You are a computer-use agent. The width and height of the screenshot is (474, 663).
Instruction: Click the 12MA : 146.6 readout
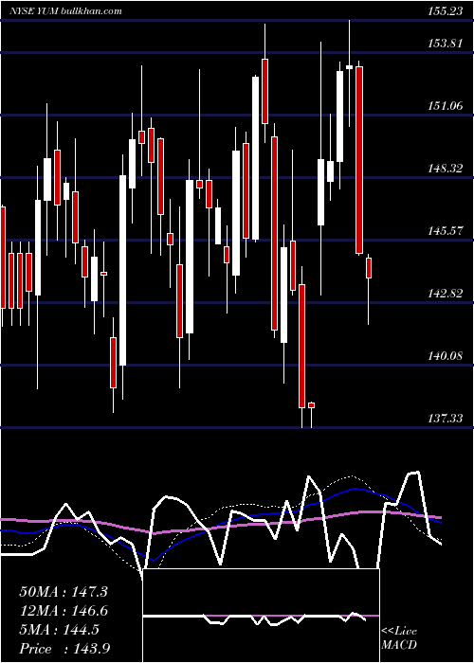(x=64, y=611)
